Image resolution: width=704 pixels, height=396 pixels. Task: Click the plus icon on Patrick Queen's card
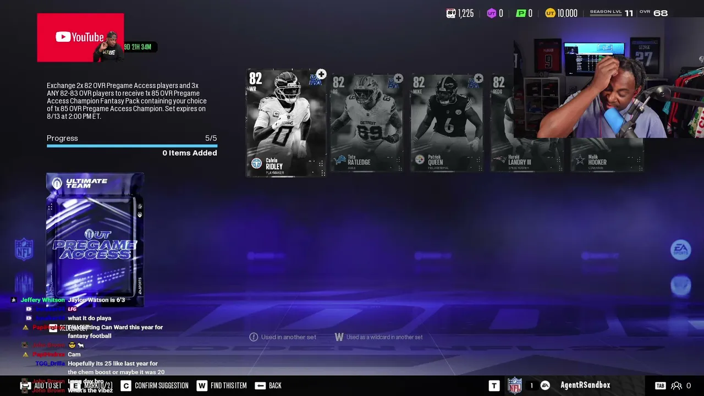(x=479, y=79)
